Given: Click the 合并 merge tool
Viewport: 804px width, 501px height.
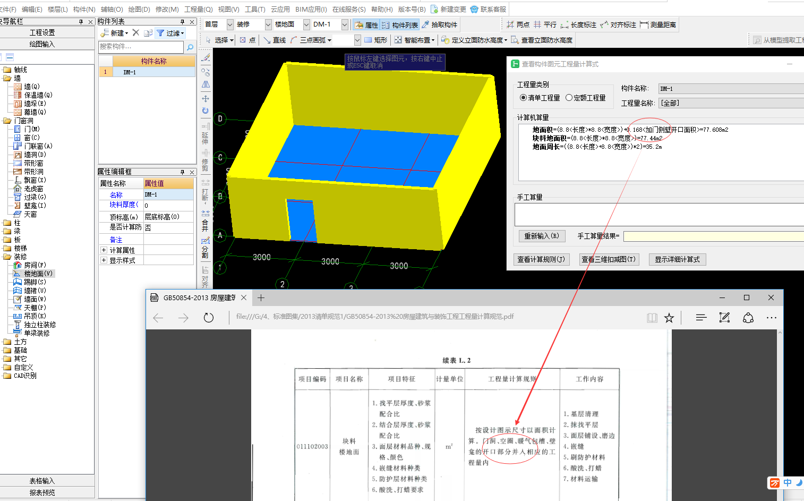Looking at the screenshot, I should [206, 220].
